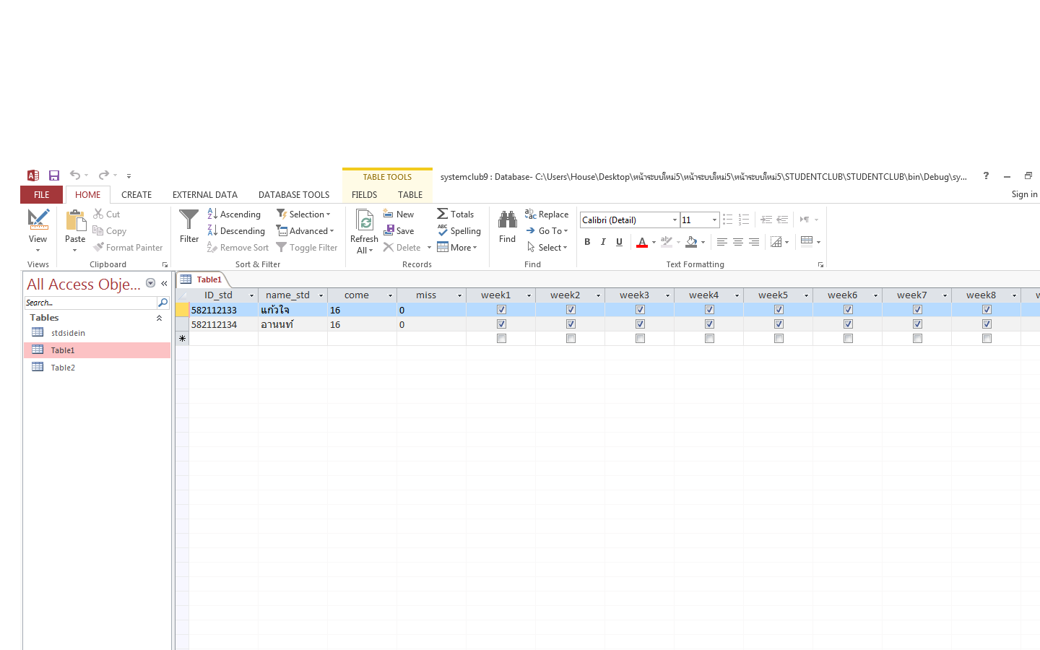Viewport: 1040px width, 650px height.
Task: Toggle Bold text formatting
Action: pyautogui.click(x=587, y=242)
